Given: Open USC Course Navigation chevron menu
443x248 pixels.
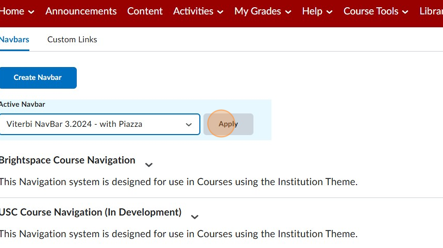Looking at the screenshot, I should (195, 217).
